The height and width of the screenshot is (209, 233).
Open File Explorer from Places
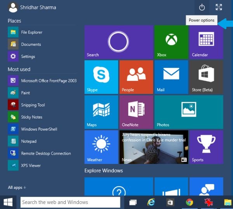42,32
